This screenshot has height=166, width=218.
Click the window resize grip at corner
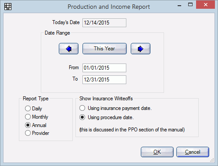tap(212, 160)
